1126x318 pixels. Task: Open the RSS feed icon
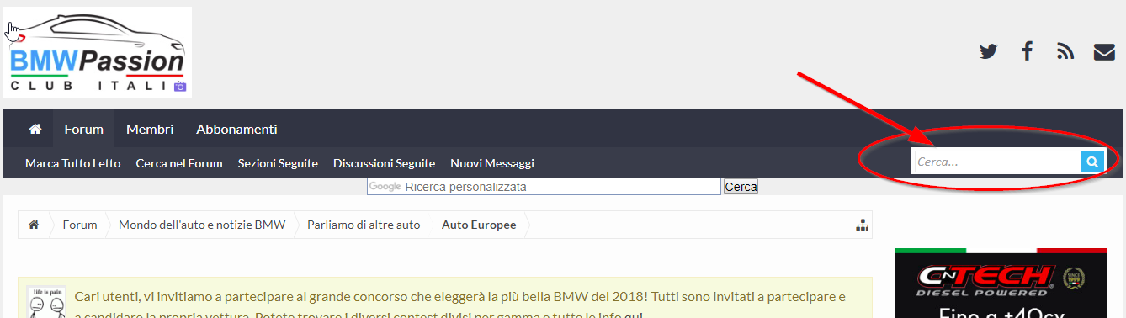pos(1065,51)
